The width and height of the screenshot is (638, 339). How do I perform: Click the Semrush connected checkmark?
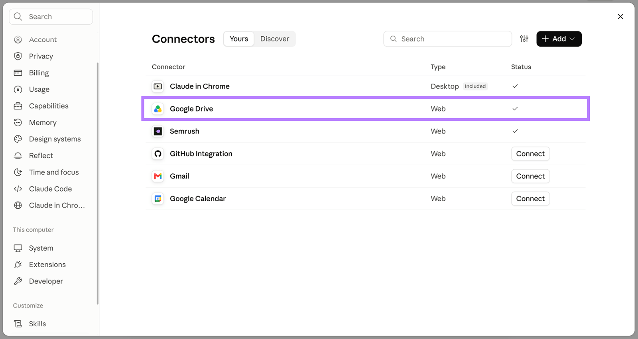[x=515, y=131]
